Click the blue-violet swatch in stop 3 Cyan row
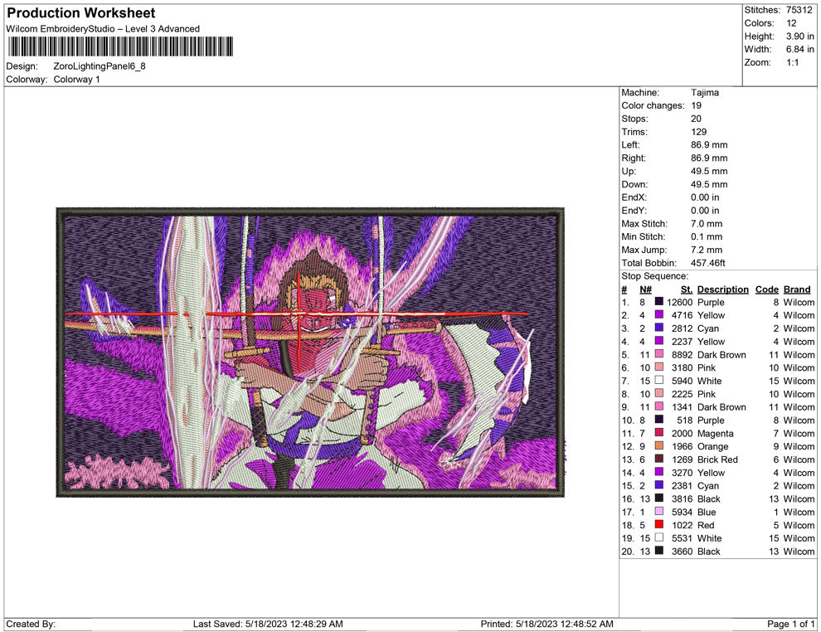821x632 pixels. pos(659,328)
